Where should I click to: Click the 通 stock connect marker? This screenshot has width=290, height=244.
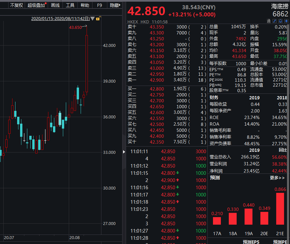point(269,21)
